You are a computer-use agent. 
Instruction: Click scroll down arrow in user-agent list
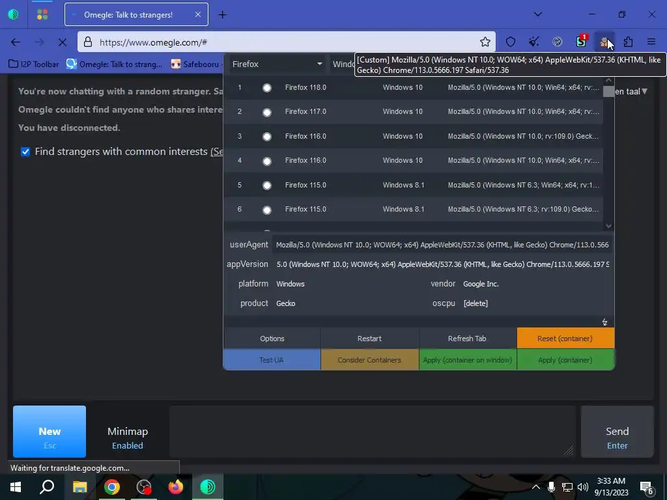click(x=609, y=226)
